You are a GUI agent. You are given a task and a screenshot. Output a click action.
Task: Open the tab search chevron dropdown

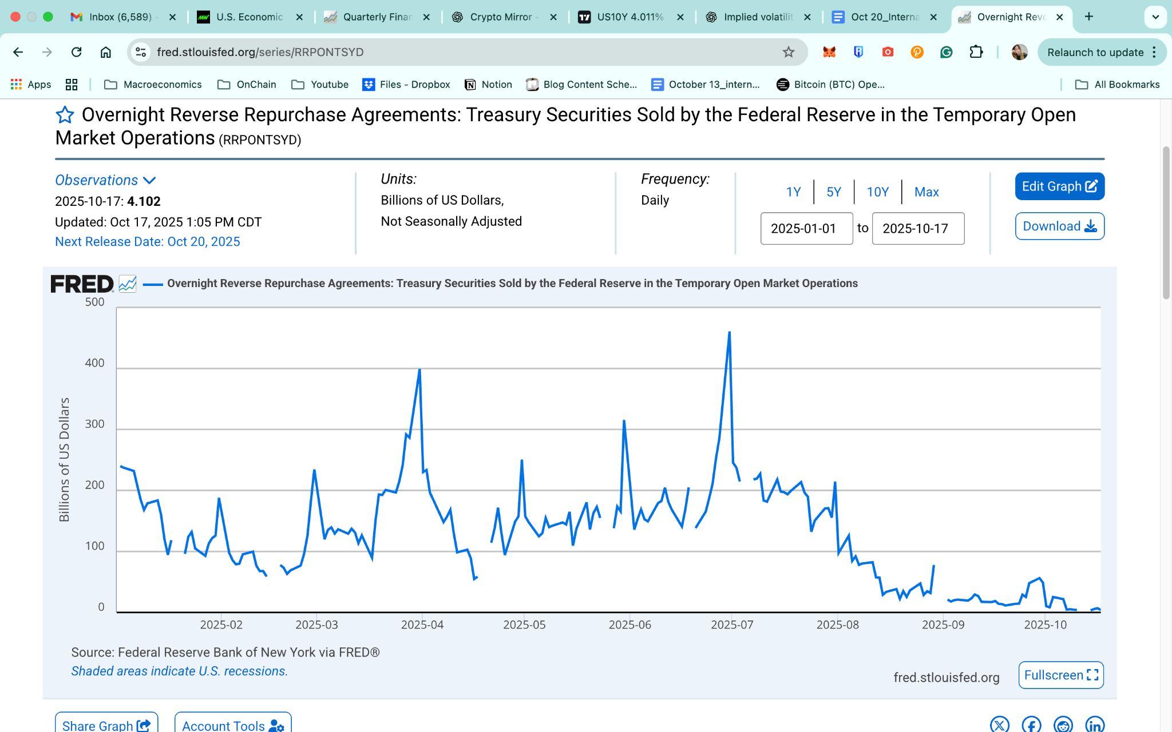1155,17
